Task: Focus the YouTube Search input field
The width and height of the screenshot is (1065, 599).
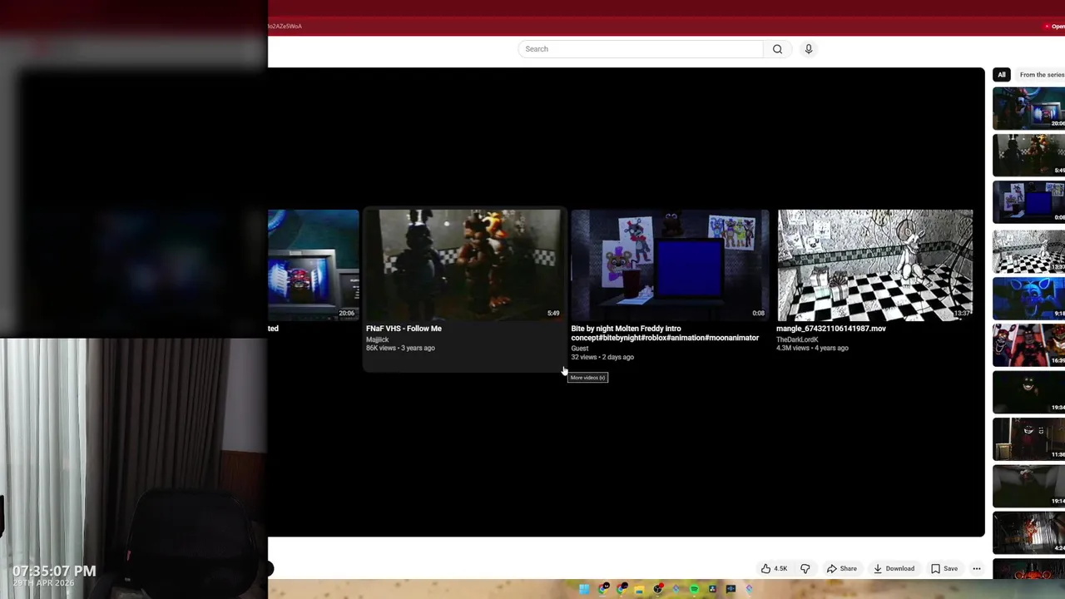Action: (641, 49)
